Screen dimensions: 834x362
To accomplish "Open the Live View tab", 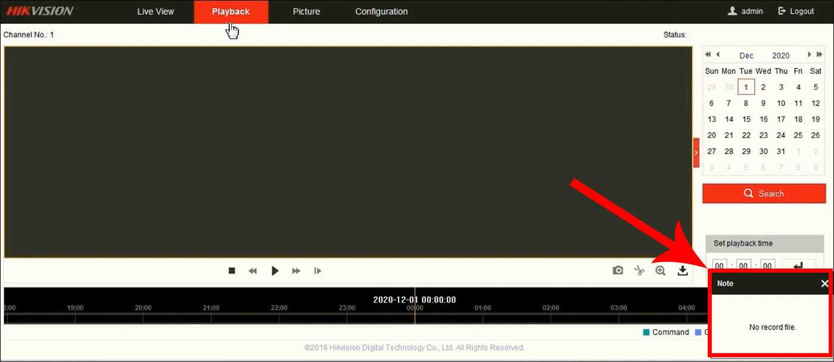I will pos(155,11).
